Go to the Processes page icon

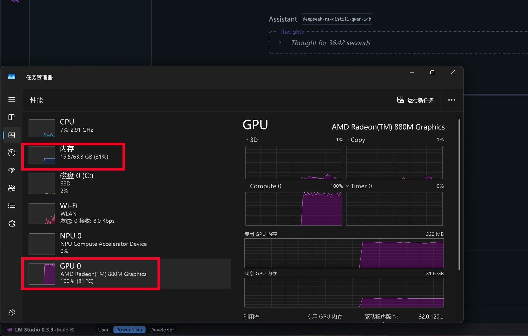[12, 117]
